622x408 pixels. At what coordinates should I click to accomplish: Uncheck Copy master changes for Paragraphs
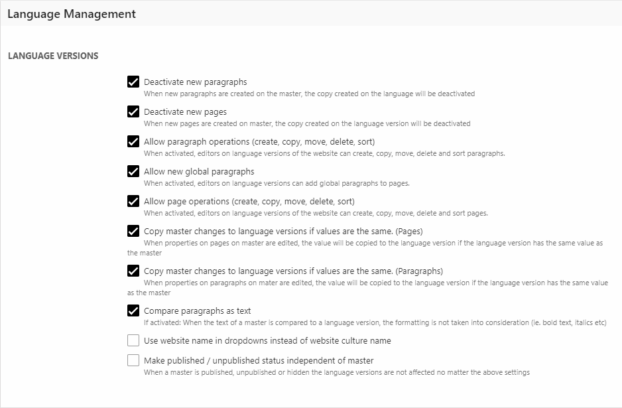(x=133, y=271)
